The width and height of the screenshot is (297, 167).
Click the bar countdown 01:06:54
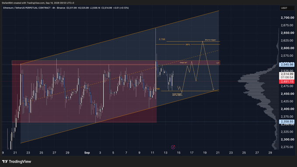pos(287,77)
